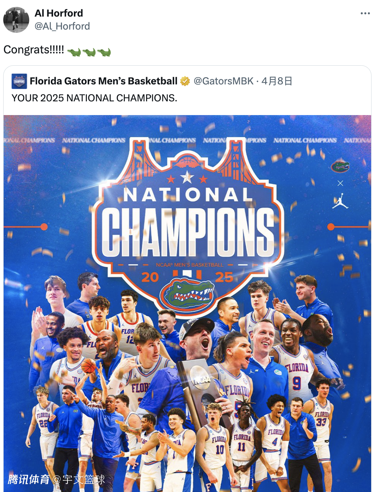The height and width of the screenshot is (492, 378).
Task: Click the @GatorsMBK handle
Action: click(224, 81)
